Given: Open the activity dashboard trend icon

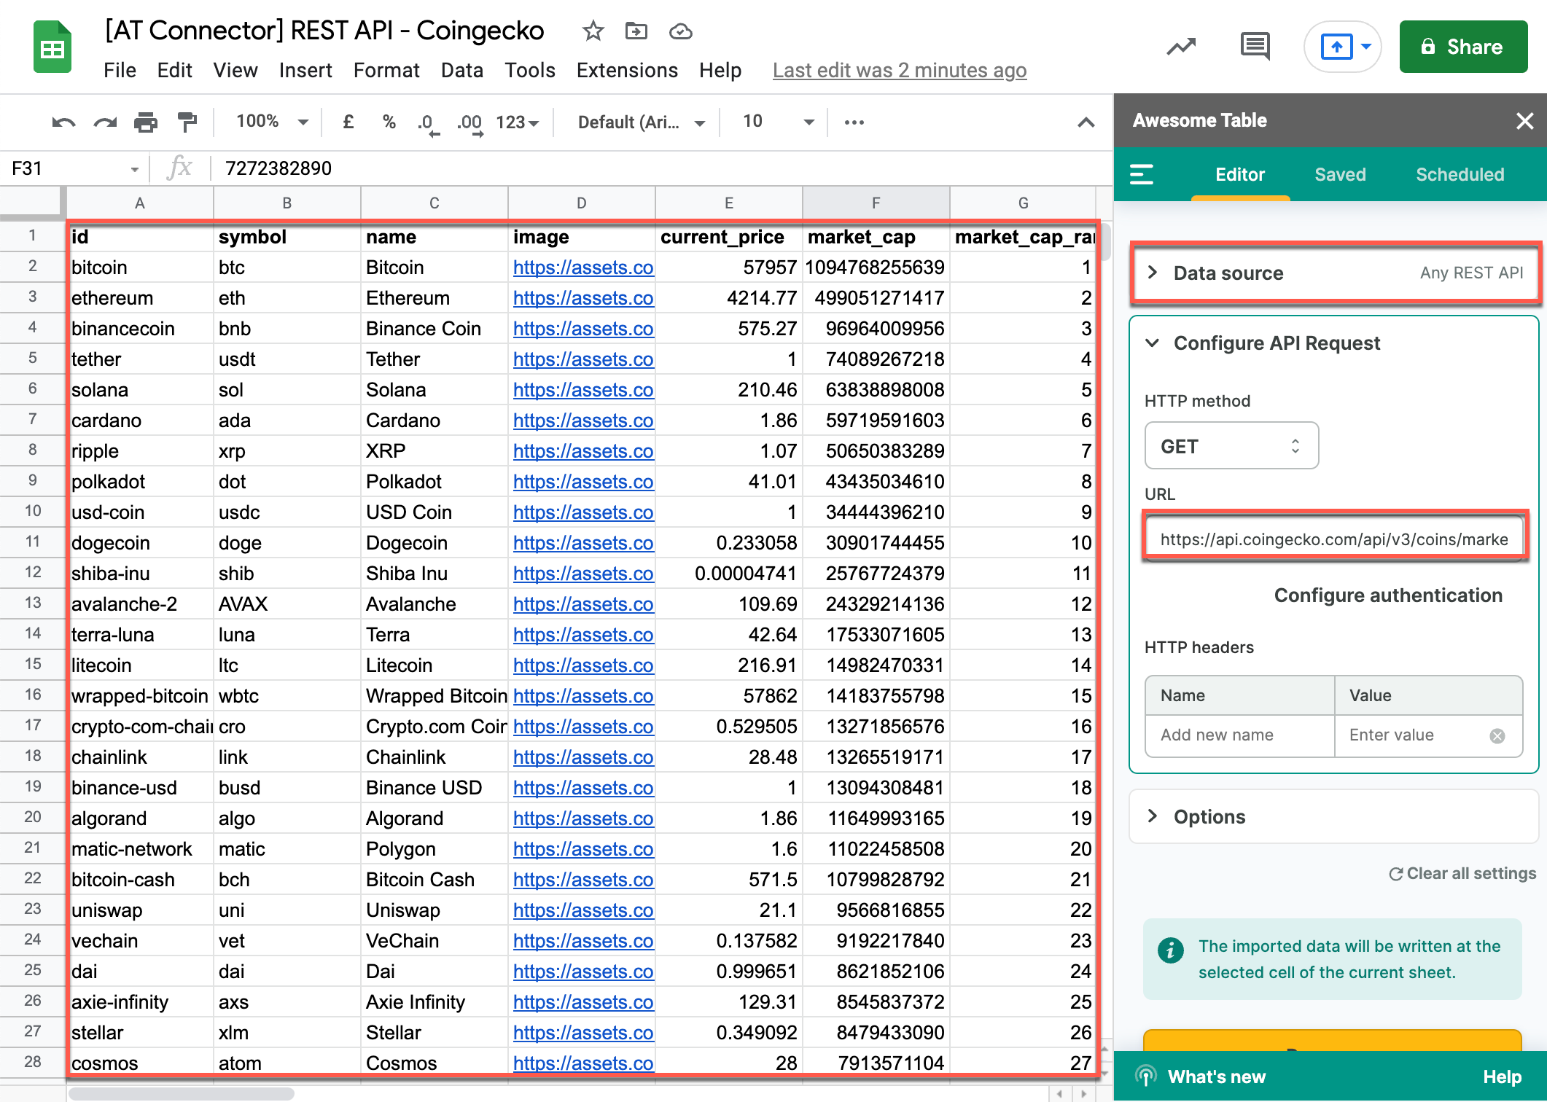Looking at the screenshot, I should tap(1181, 47).
